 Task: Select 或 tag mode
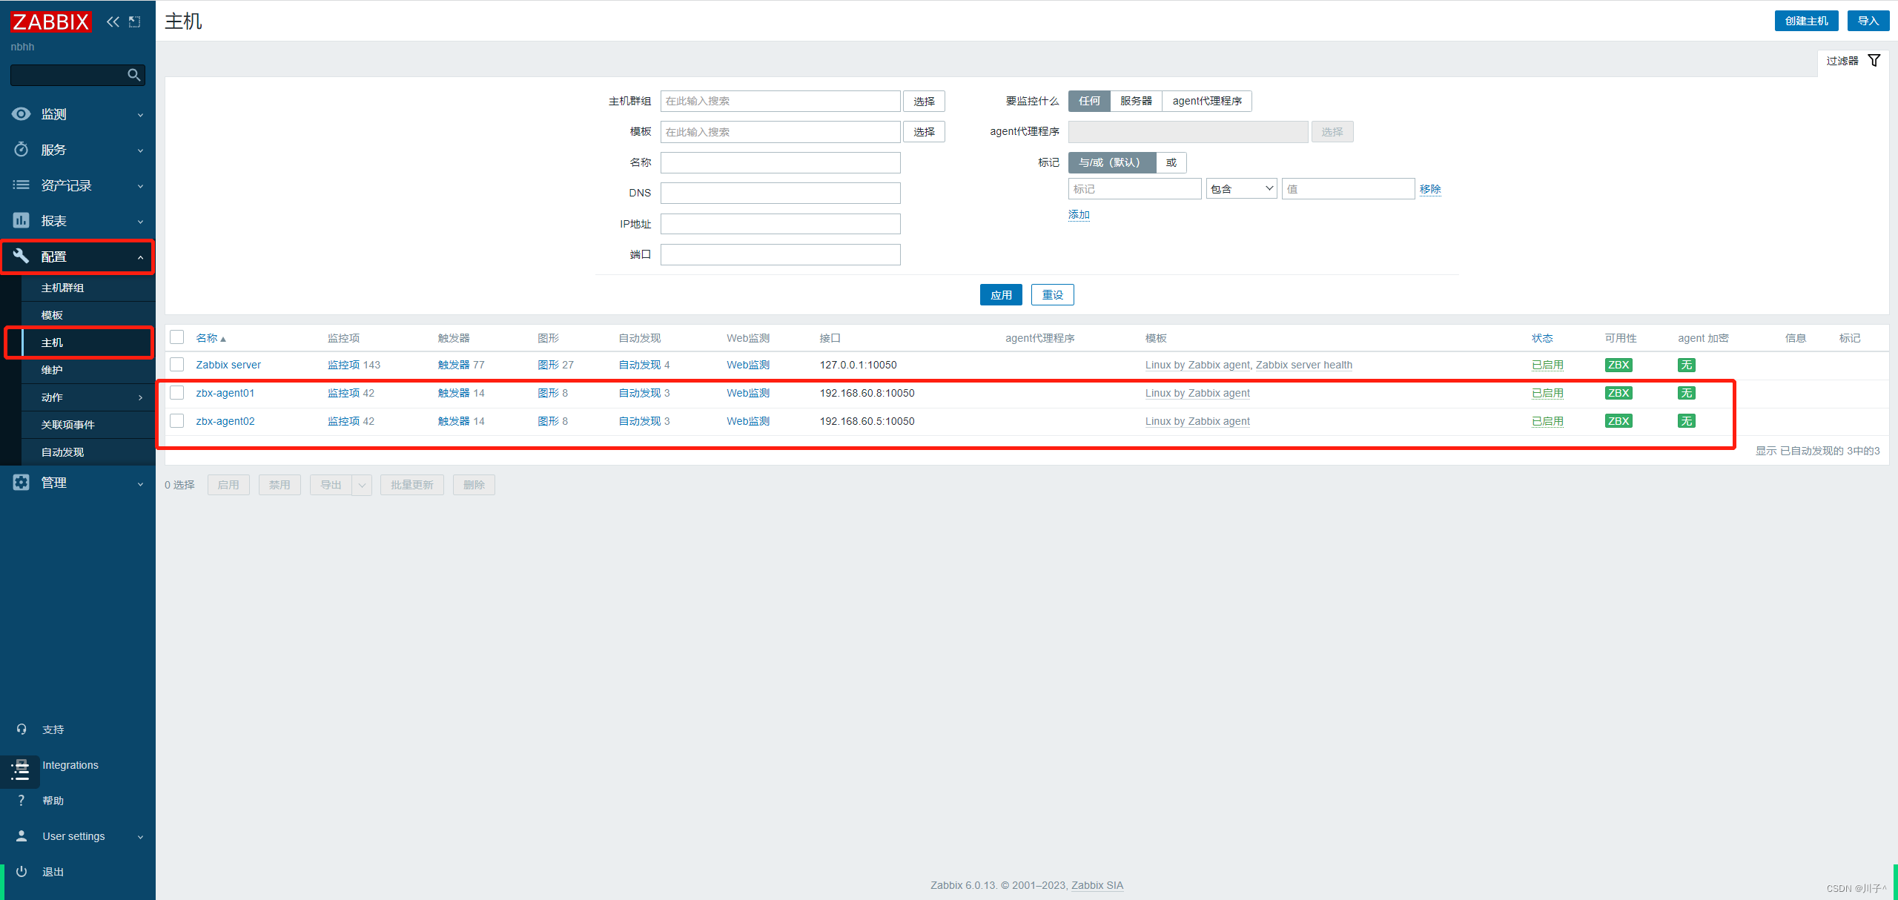point(1171,162)
